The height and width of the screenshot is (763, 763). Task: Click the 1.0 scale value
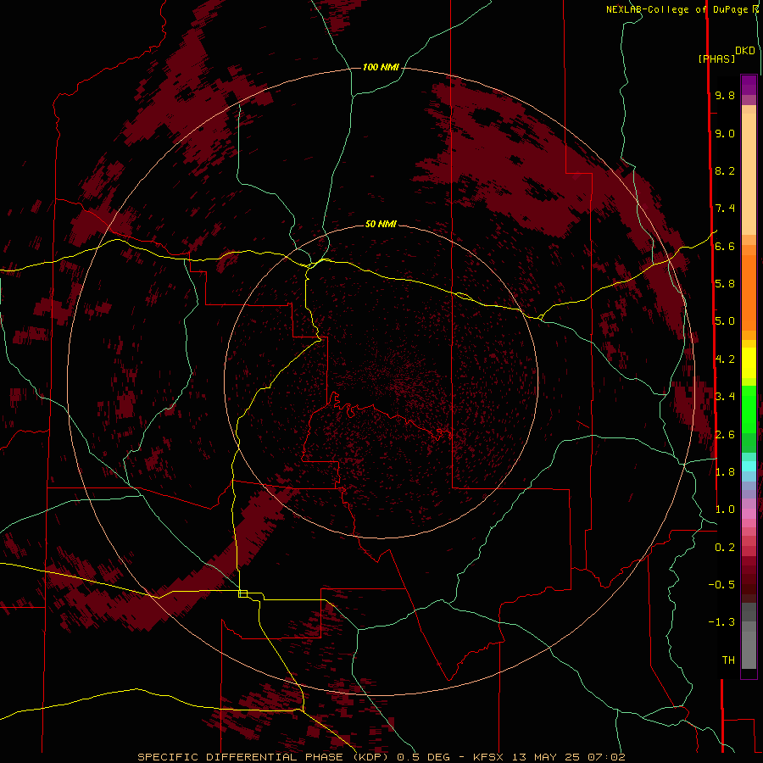click(x=725, y=510)
